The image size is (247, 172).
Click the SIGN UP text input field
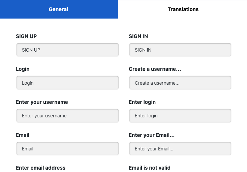(x=67, y=50)
